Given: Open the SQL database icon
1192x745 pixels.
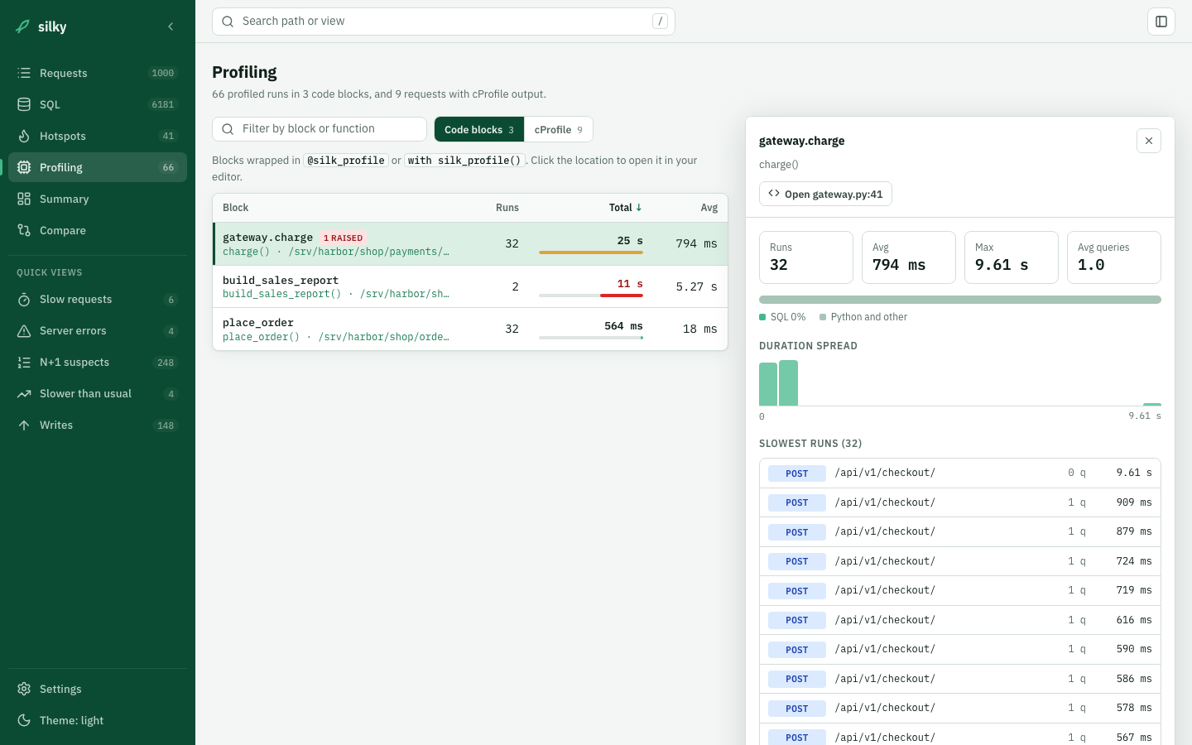Looking at the screenshot, I should pos(24,104).
